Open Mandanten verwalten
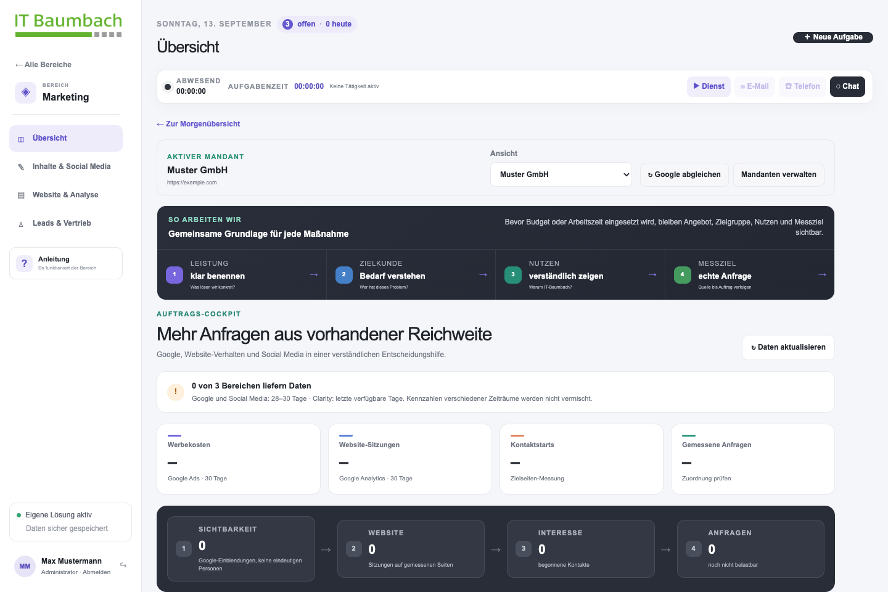The height and width of the screenshot is (592, 888). pos(779,175)
